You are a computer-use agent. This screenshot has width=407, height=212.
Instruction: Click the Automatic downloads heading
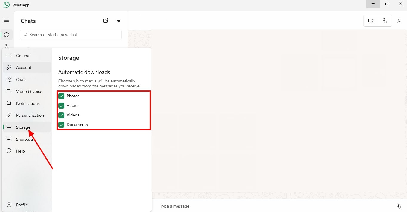pos(84,72)
